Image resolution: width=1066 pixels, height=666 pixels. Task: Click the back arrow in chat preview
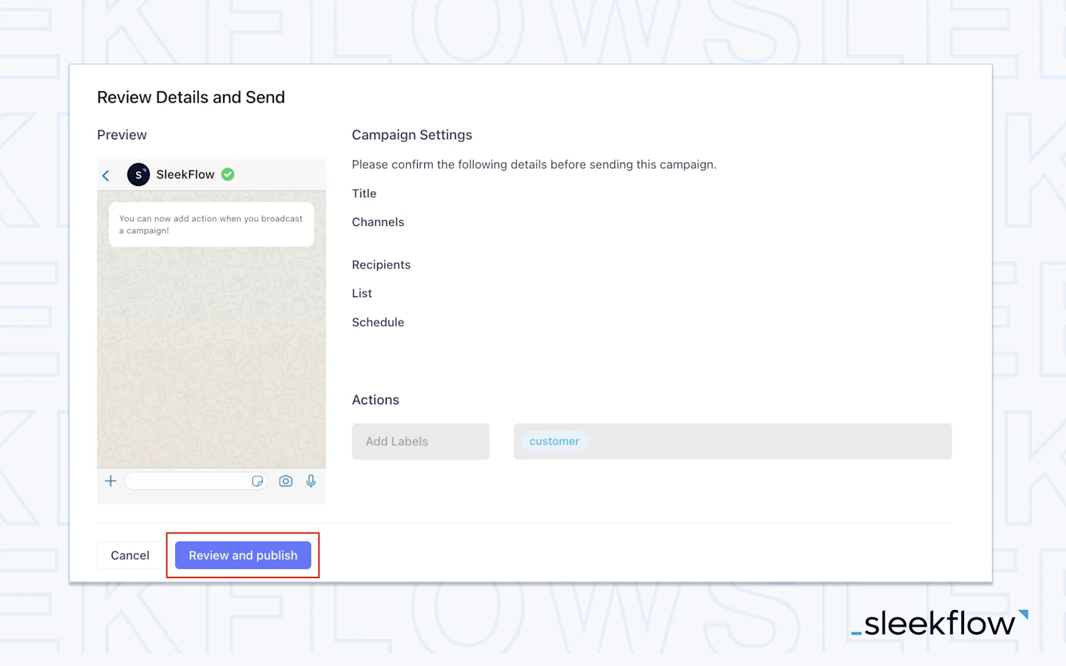[x=106, y=175]
